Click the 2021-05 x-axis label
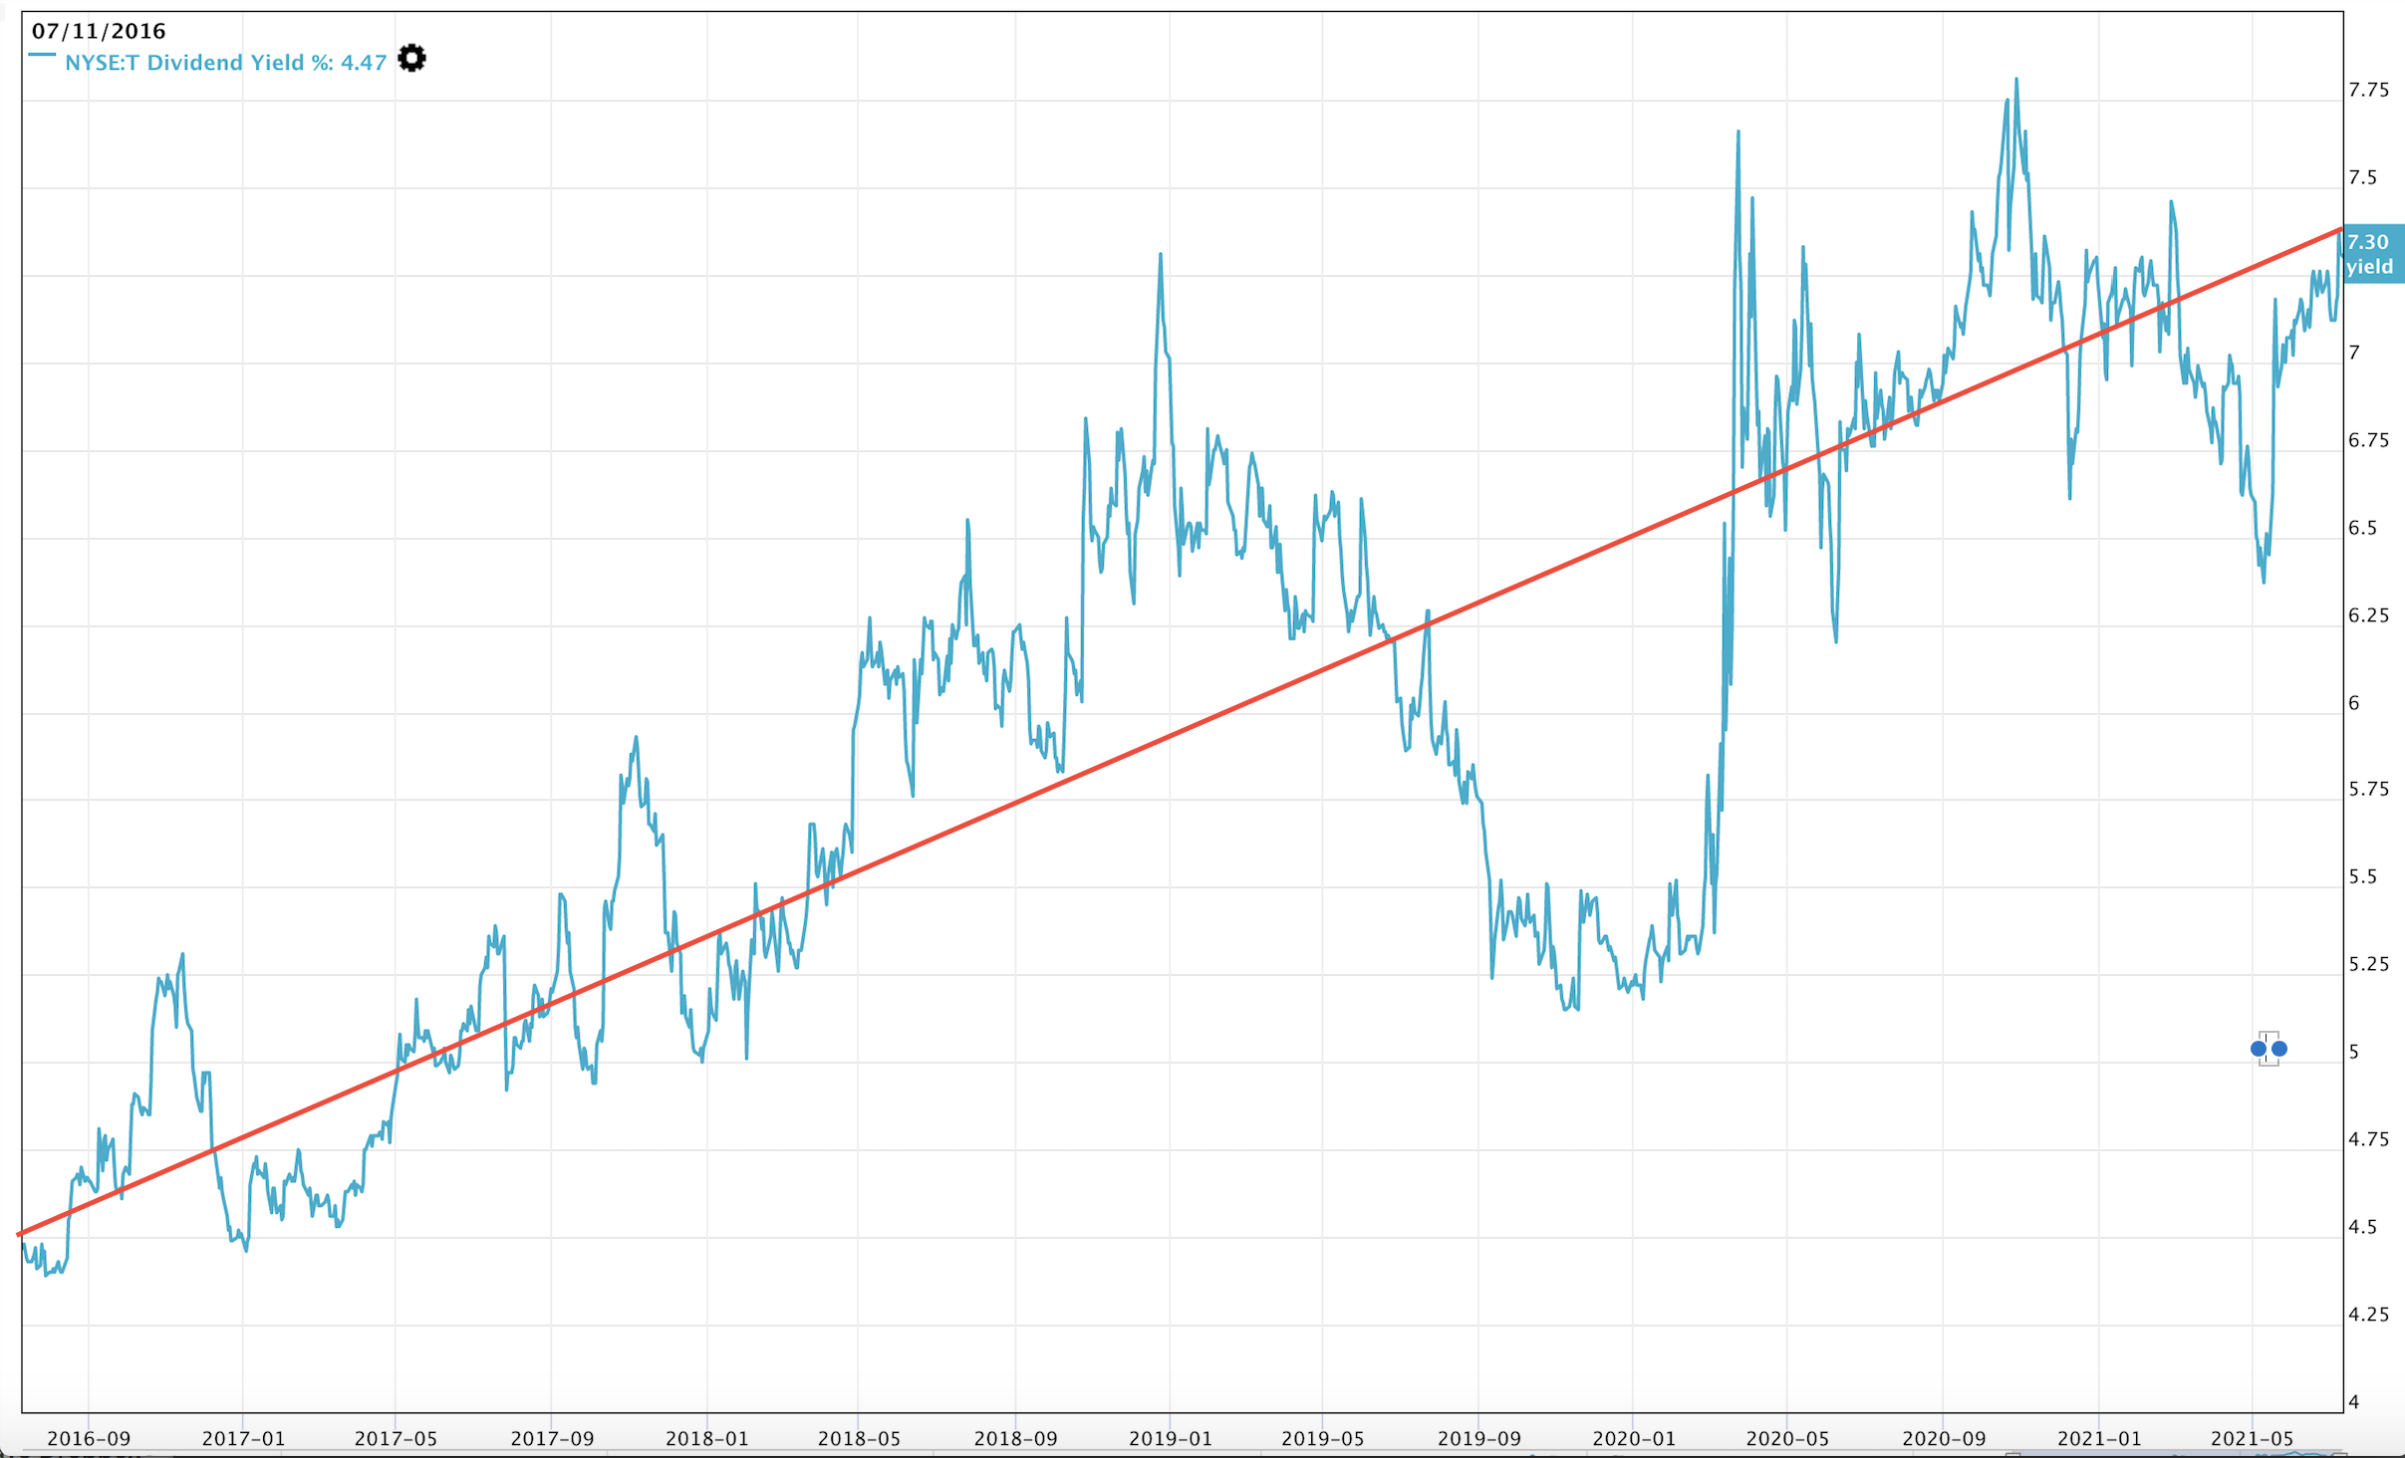Screen dimensions: 2405x1458 (2252, 1438)
